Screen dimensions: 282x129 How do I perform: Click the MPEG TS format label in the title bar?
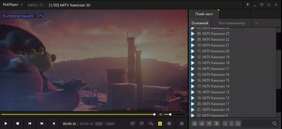pyautogui.click(x=35, y=5)
